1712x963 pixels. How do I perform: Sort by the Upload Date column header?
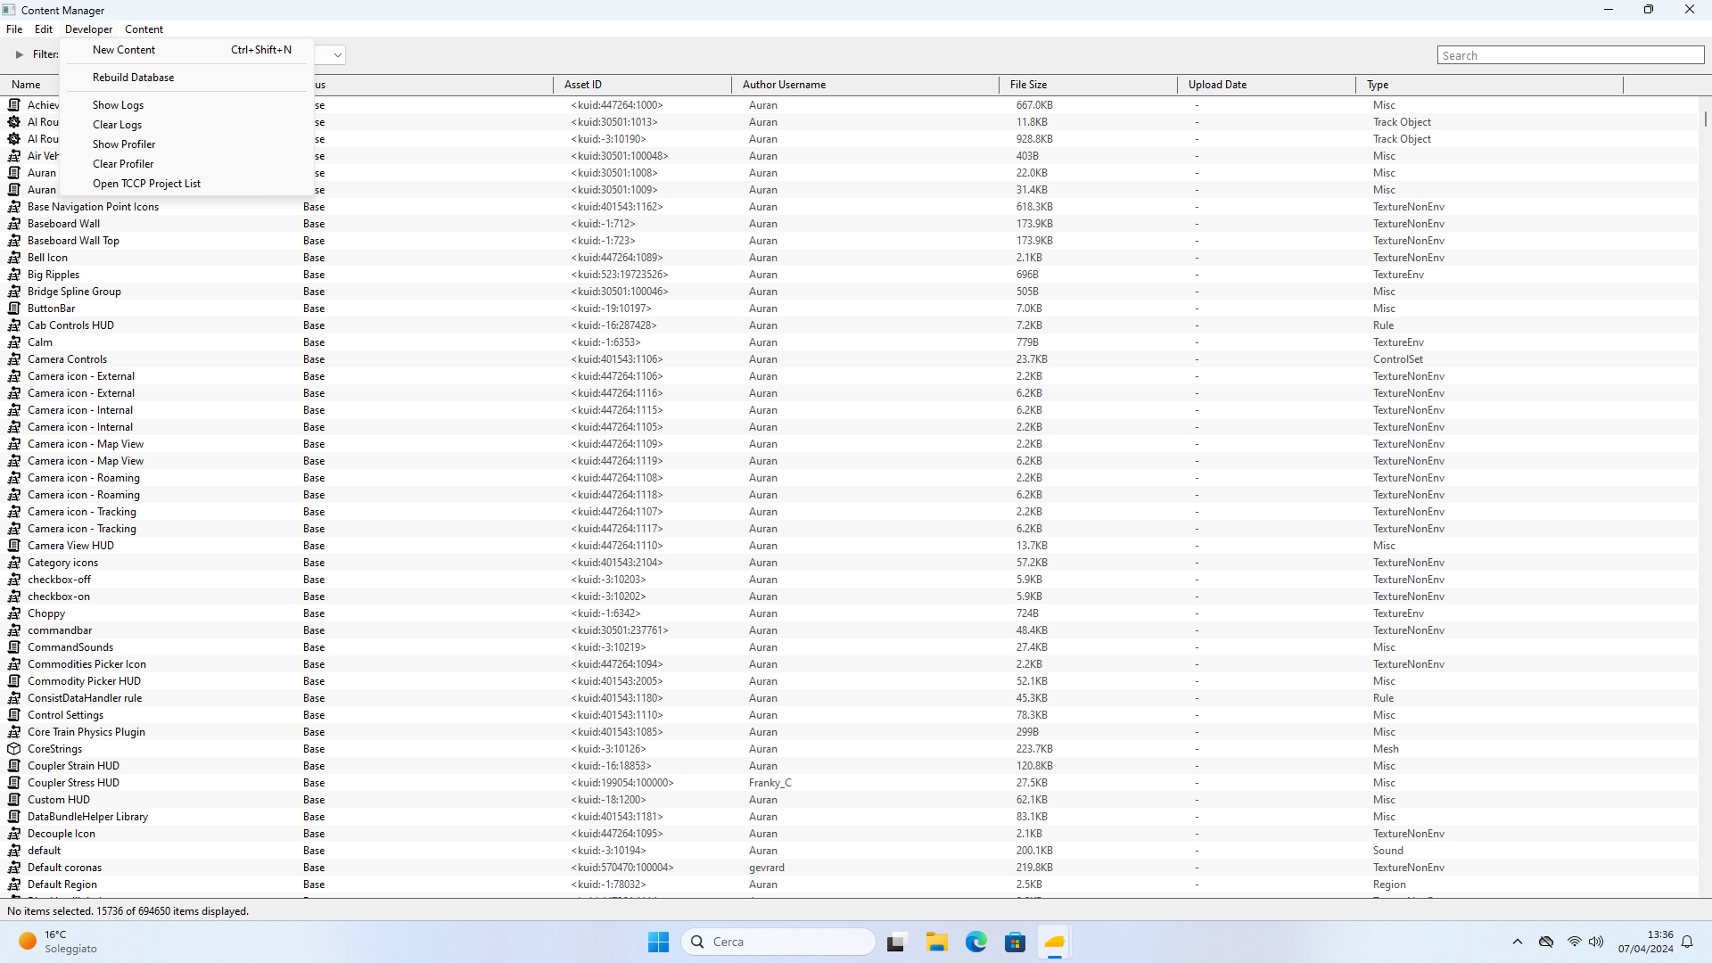(x=1266, y=85)
